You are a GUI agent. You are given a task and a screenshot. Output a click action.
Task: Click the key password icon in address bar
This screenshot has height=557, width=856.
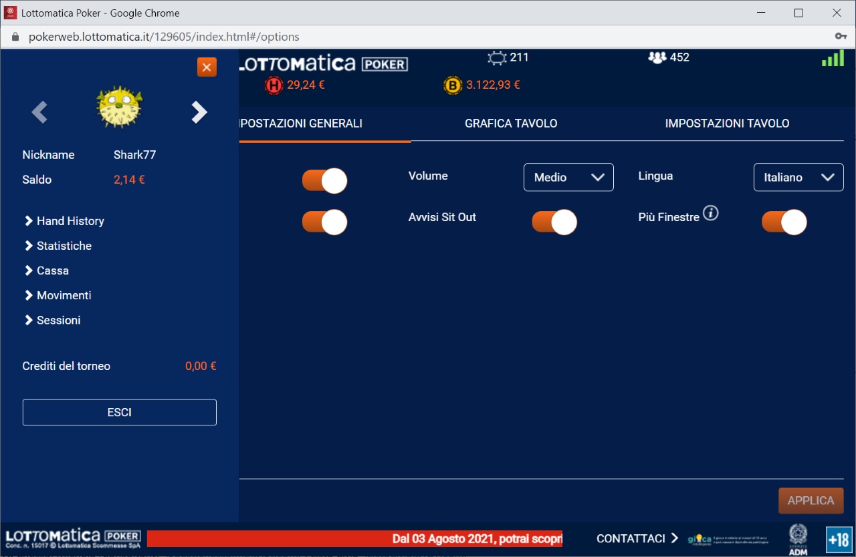tap(841, 36)
